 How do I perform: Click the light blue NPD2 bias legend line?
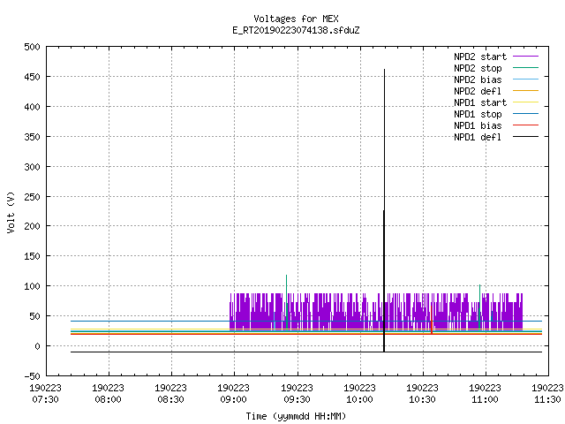[x=526, y=79]
